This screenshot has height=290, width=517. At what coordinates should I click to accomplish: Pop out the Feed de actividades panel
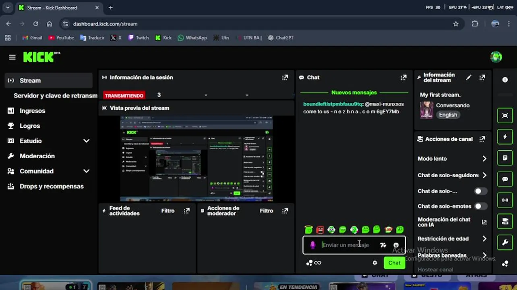(187, 211)
